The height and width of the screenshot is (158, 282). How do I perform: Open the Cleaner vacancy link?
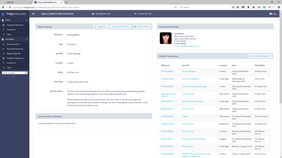[x=185, y=116]
